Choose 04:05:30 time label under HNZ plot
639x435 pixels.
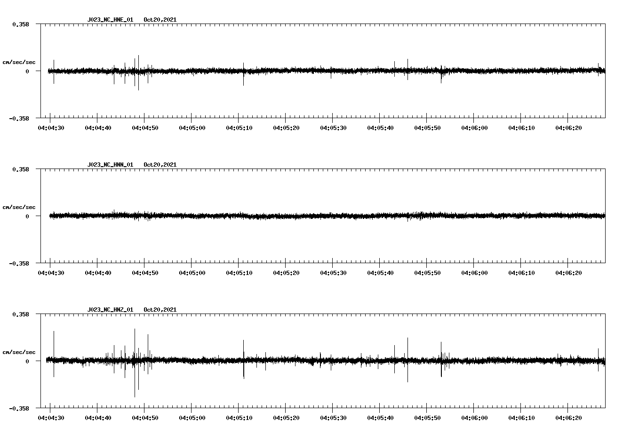coord(333,418)
